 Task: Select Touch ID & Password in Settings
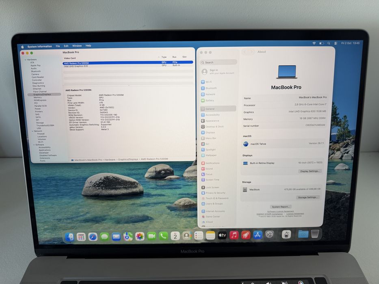pyautogui.click(x=218, y=198)
